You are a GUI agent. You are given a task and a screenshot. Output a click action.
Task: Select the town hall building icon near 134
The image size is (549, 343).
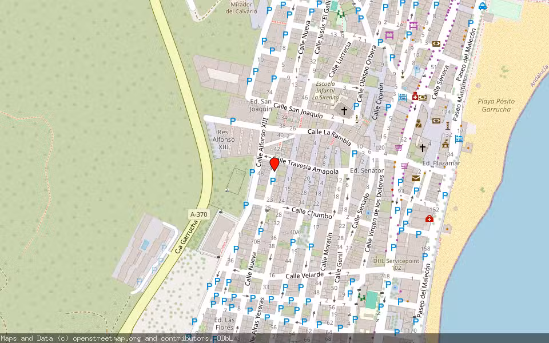point(445,143)
